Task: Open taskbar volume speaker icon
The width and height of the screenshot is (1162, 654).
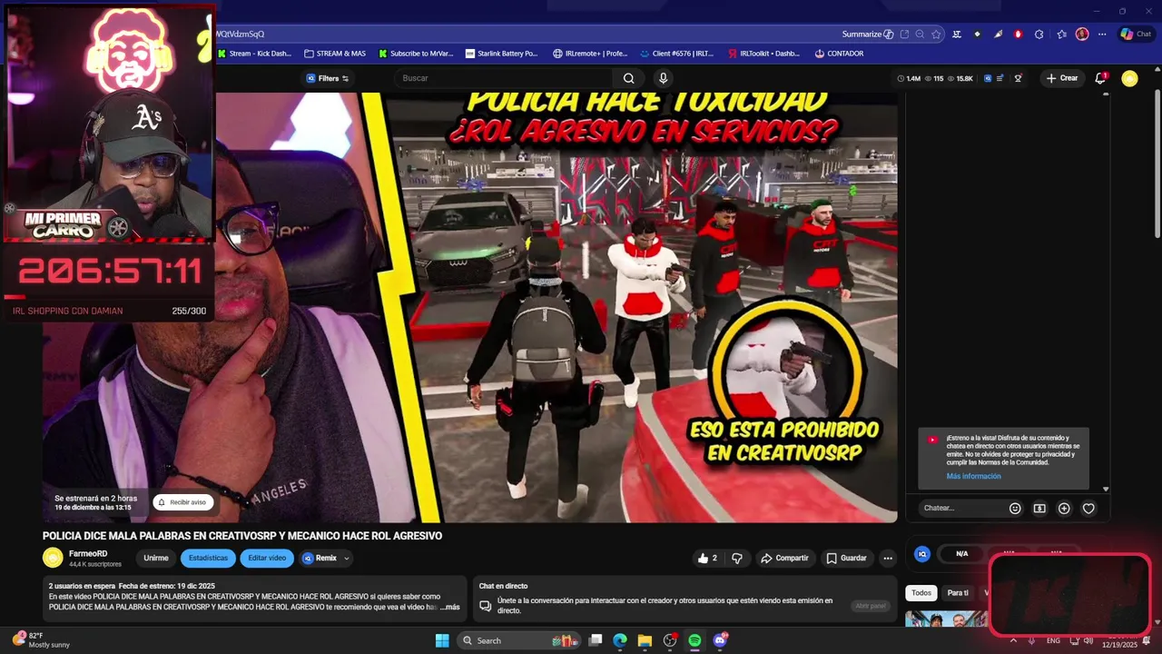Action: [x=1088, y=641]
